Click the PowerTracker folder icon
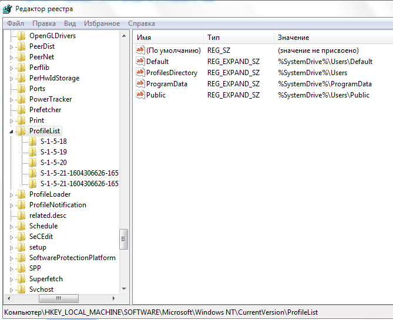 click(22, 99)
